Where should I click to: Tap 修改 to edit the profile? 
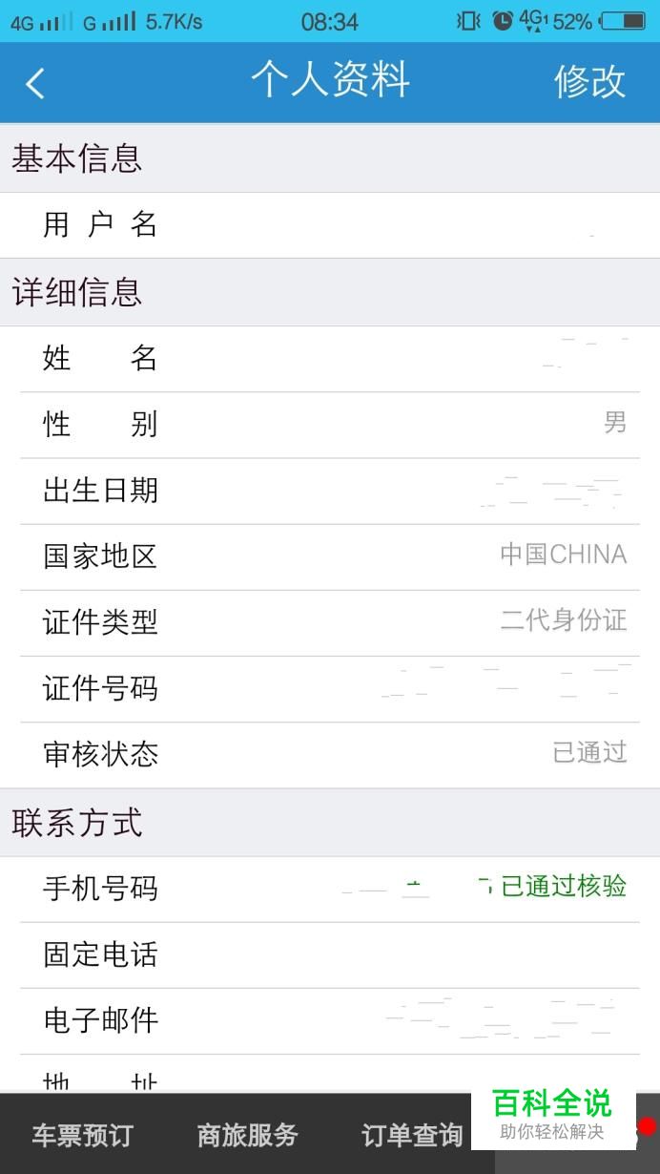click(x=589, y=81)
